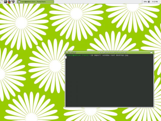Place focus at the terminal cursor block
Screen dimensions: 161x121
pyautogui.click(x=66, y=57)
